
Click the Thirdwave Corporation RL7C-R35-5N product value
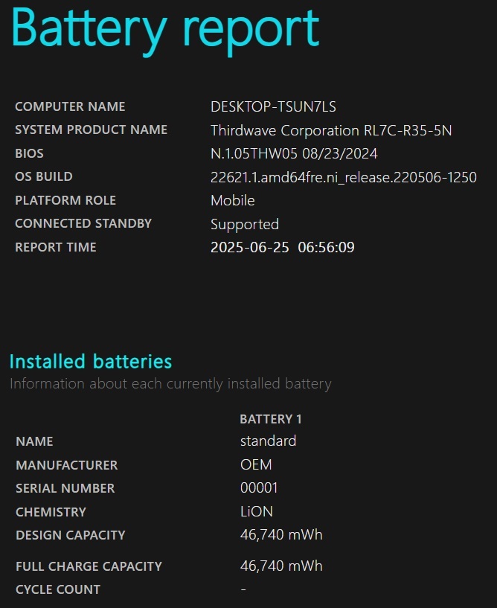[331, 130]
